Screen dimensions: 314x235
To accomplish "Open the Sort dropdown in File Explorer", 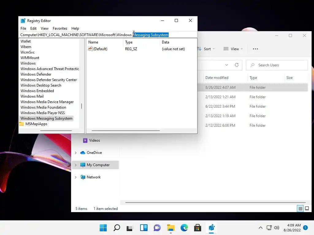I will click(206, 49).
